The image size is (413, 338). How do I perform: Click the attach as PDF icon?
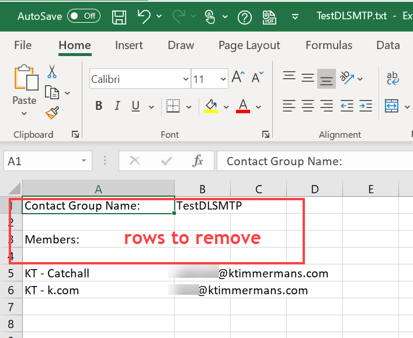click(x=269, y=18)
